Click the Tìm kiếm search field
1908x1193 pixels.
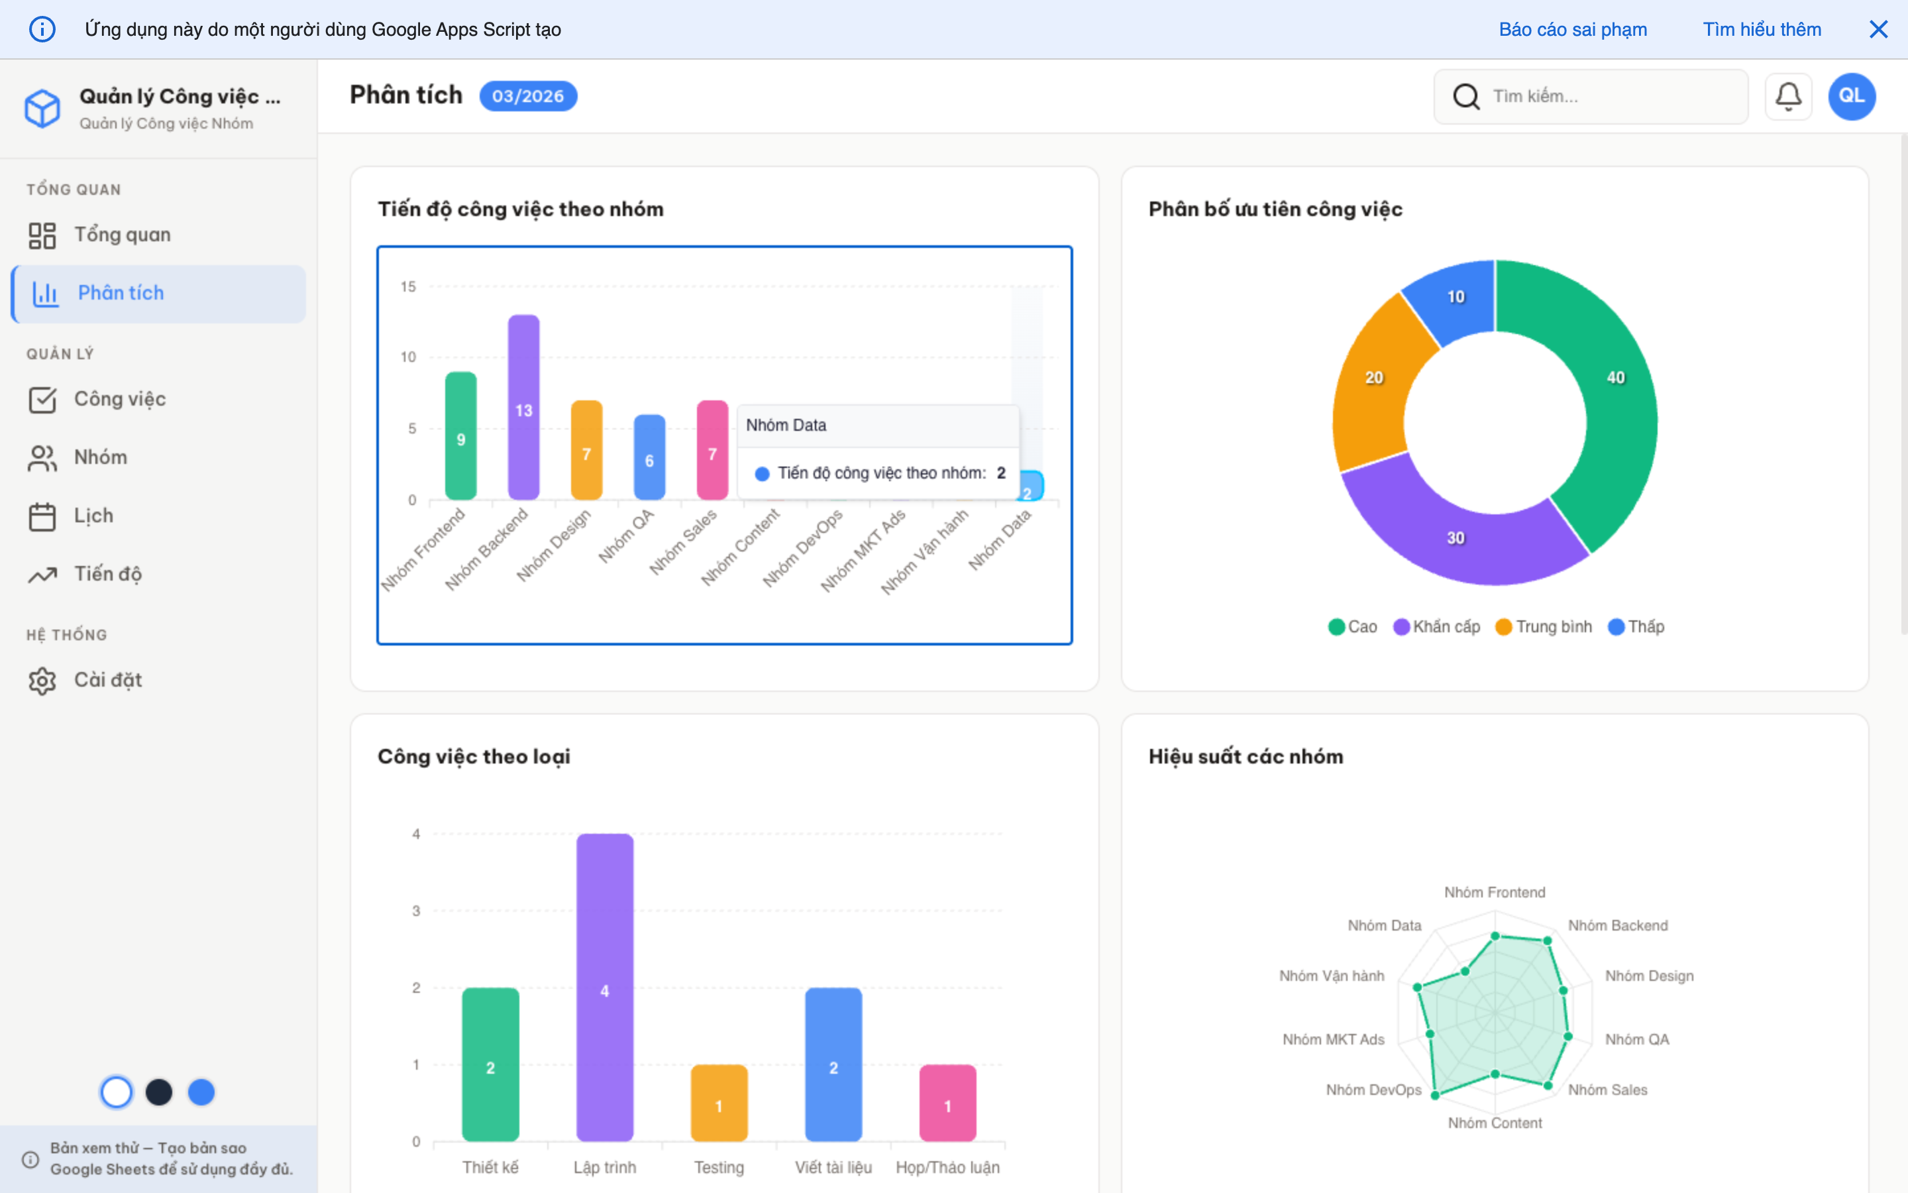[1591, 95]
